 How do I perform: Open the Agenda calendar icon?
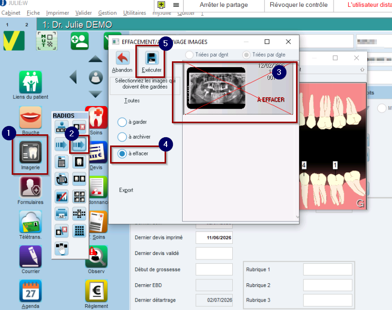(31, 292)
